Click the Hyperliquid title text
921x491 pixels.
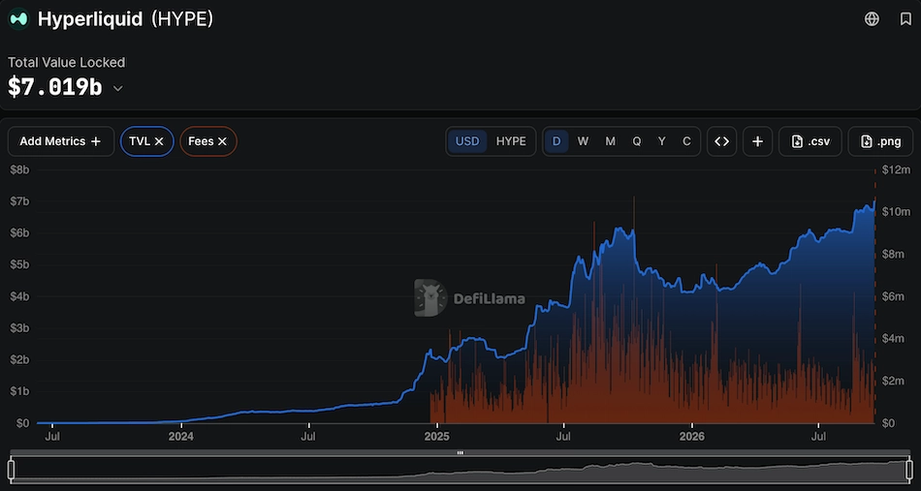click(90, 18)
